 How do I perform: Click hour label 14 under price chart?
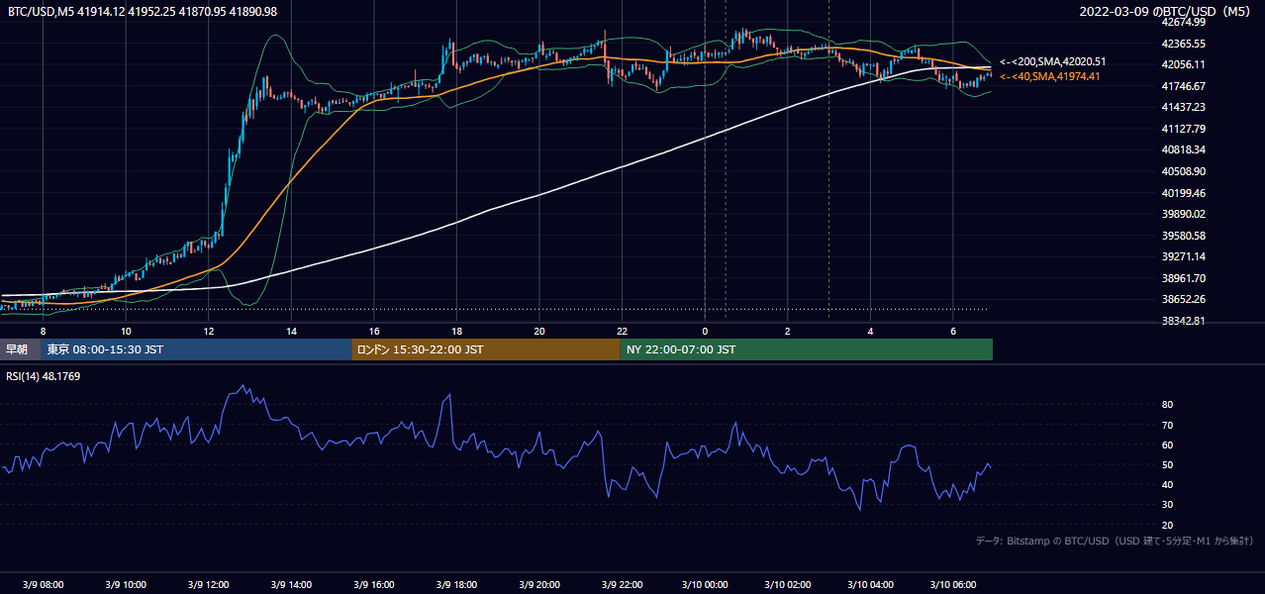[x=291, y=331]
